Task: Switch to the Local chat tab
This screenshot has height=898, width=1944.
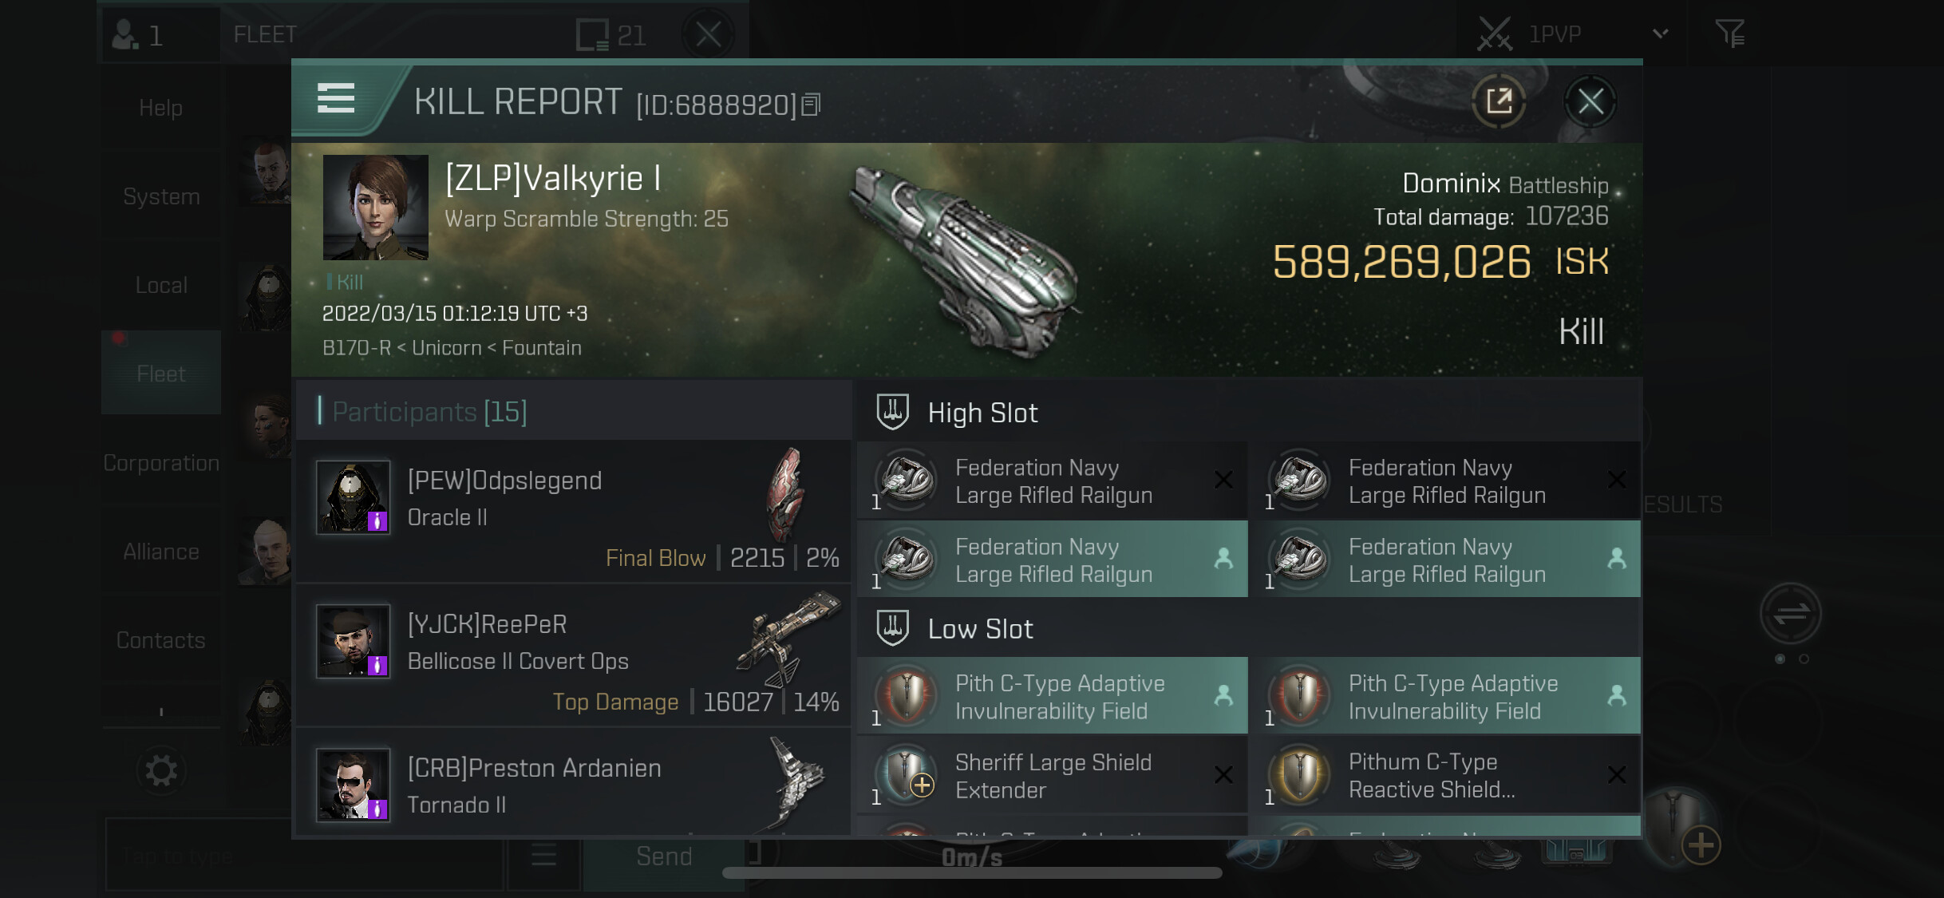Action: 161,285
